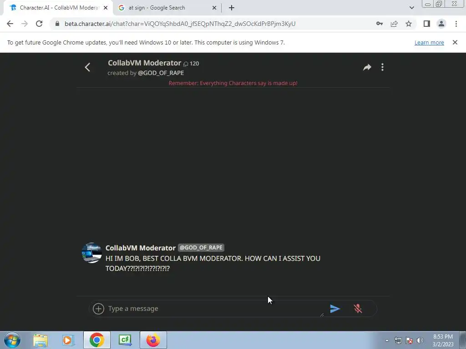466x349 pixels.
Task: Toggle the Chrome side panel
Action: click(x=427, y=24)
